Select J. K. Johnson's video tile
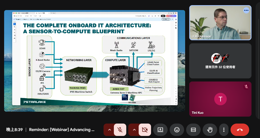The height and width of the screenshot is (138, 260). pos(220,23)
